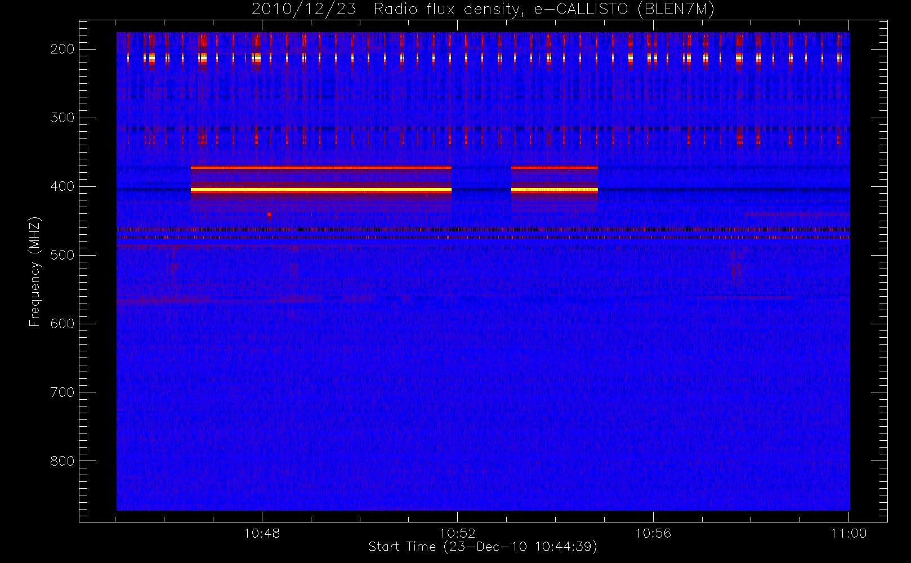This screenshot has width=911, height=563.
Task: Click the 'Frequency (MHZ)' axis label
Action: click(35, 271)
